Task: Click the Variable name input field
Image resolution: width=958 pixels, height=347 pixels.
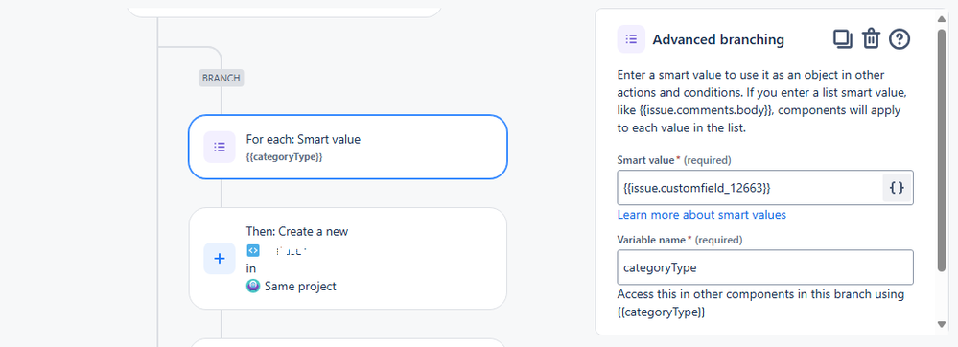Action: (x=765, y=267)
